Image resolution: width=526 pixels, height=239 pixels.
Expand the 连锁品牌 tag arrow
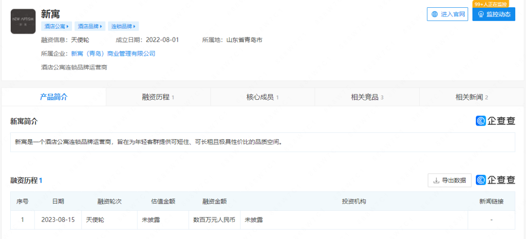point(134,26)
